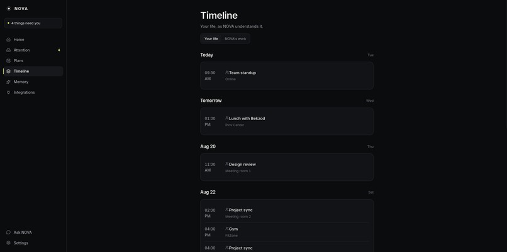Click the Sat day label

pos(371,192)
